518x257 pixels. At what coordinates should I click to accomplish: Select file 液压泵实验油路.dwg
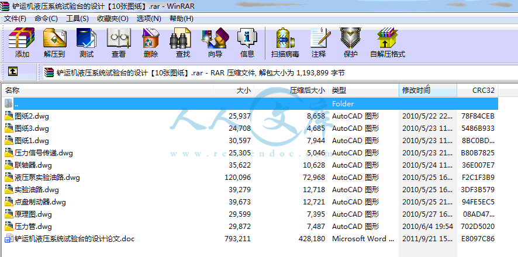click(47, 178)
